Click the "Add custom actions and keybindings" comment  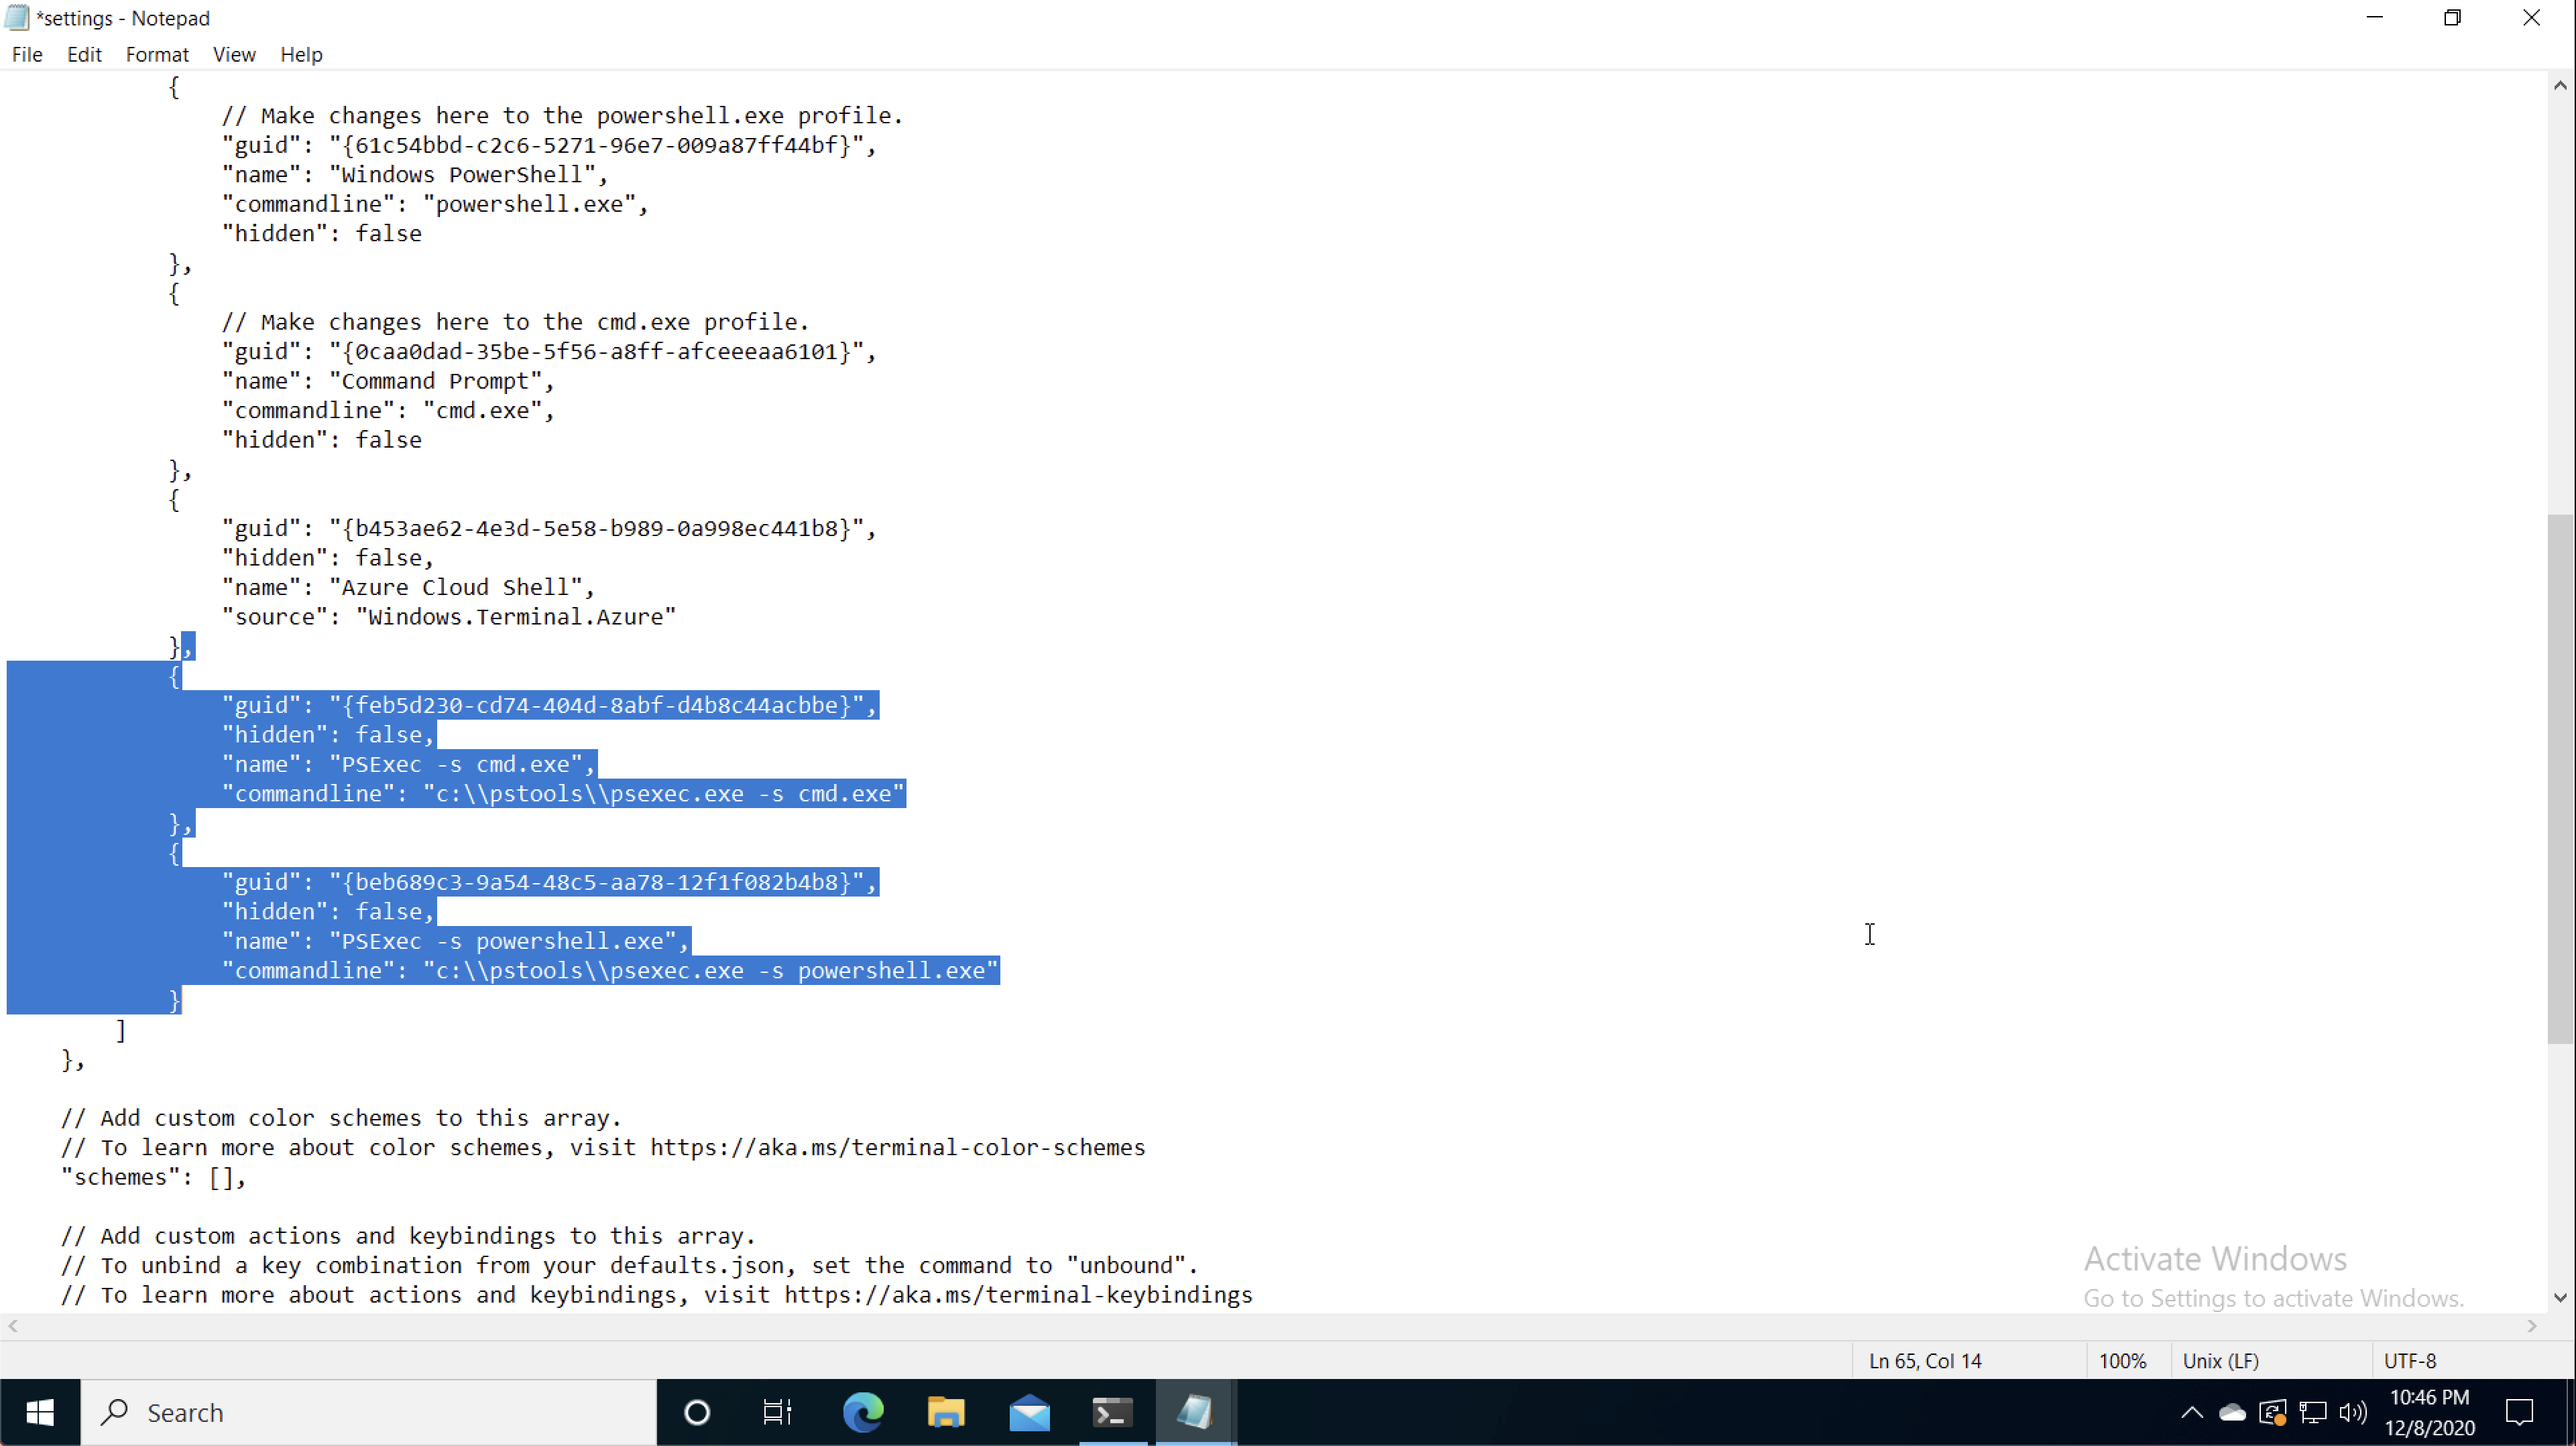[x=408, y=1236]
